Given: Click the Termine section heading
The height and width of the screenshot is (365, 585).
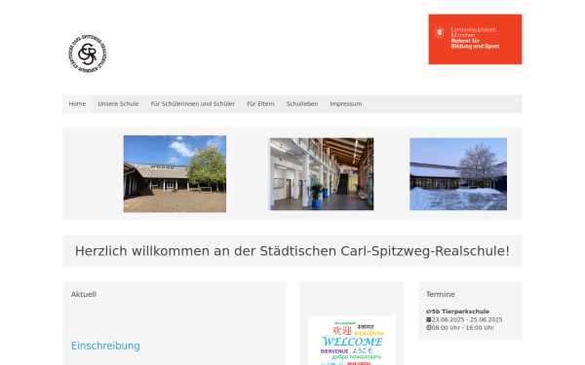Looking at the screenshot, I should pyautogui.click(x=441, y=294).
